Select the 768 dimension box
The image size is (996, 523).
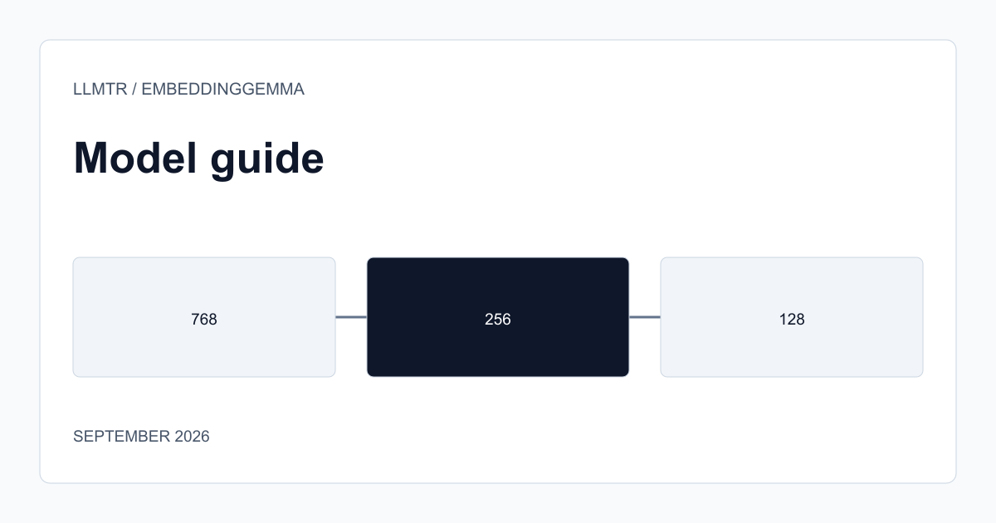[x=204, y=317]
